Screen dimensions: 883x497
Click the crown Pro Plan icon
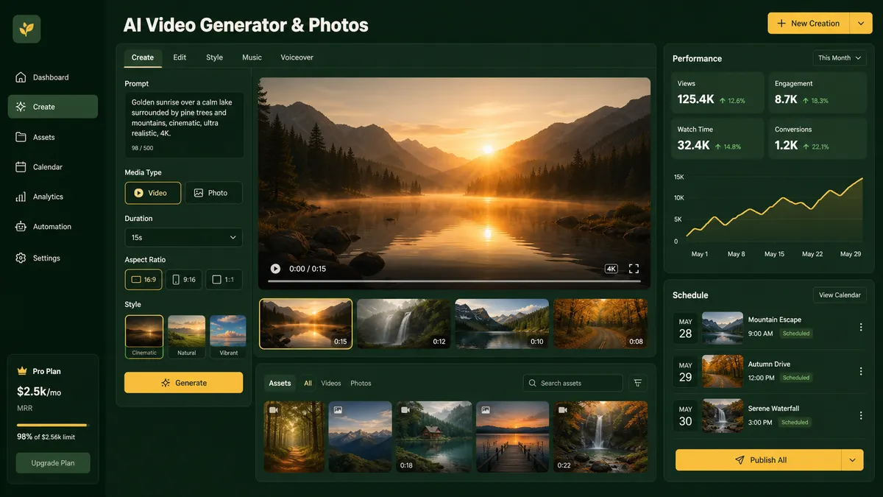pyautogui.click(x=21, y=371)
